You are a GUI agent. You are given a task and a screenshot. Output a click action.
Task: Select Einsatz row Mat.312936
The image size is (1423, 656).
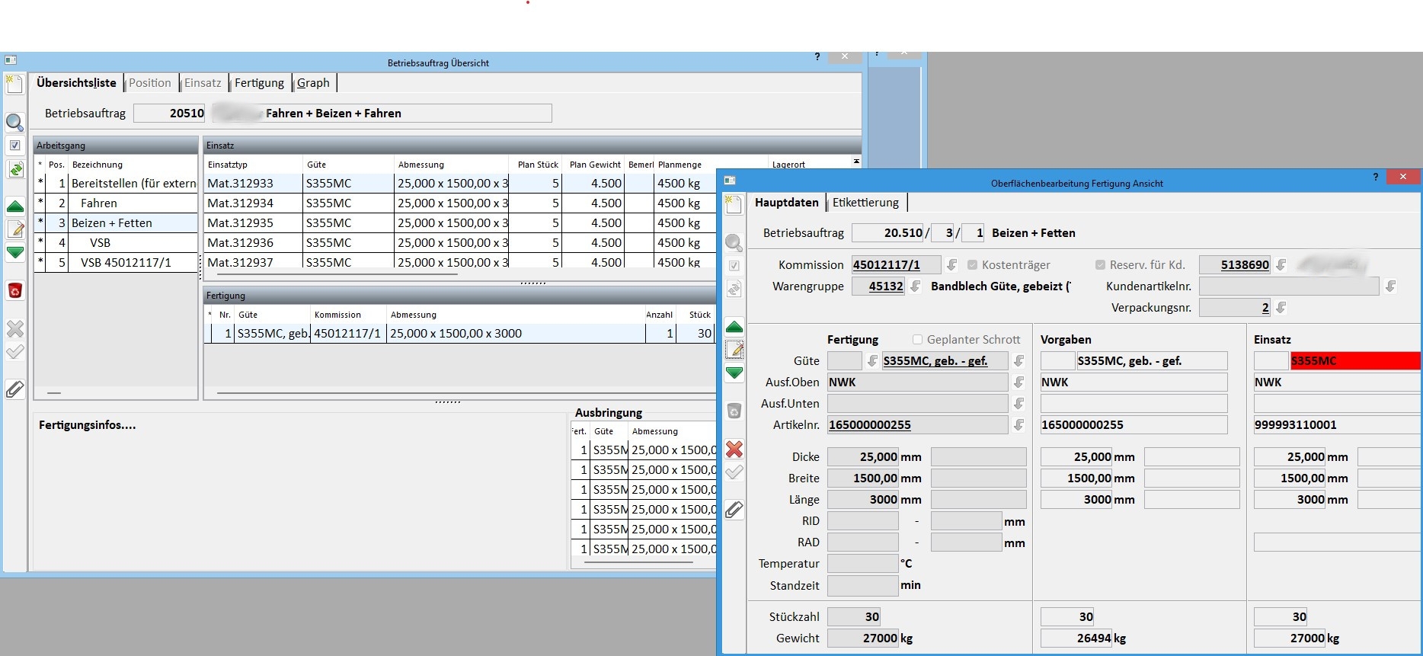tap(460, 243)
